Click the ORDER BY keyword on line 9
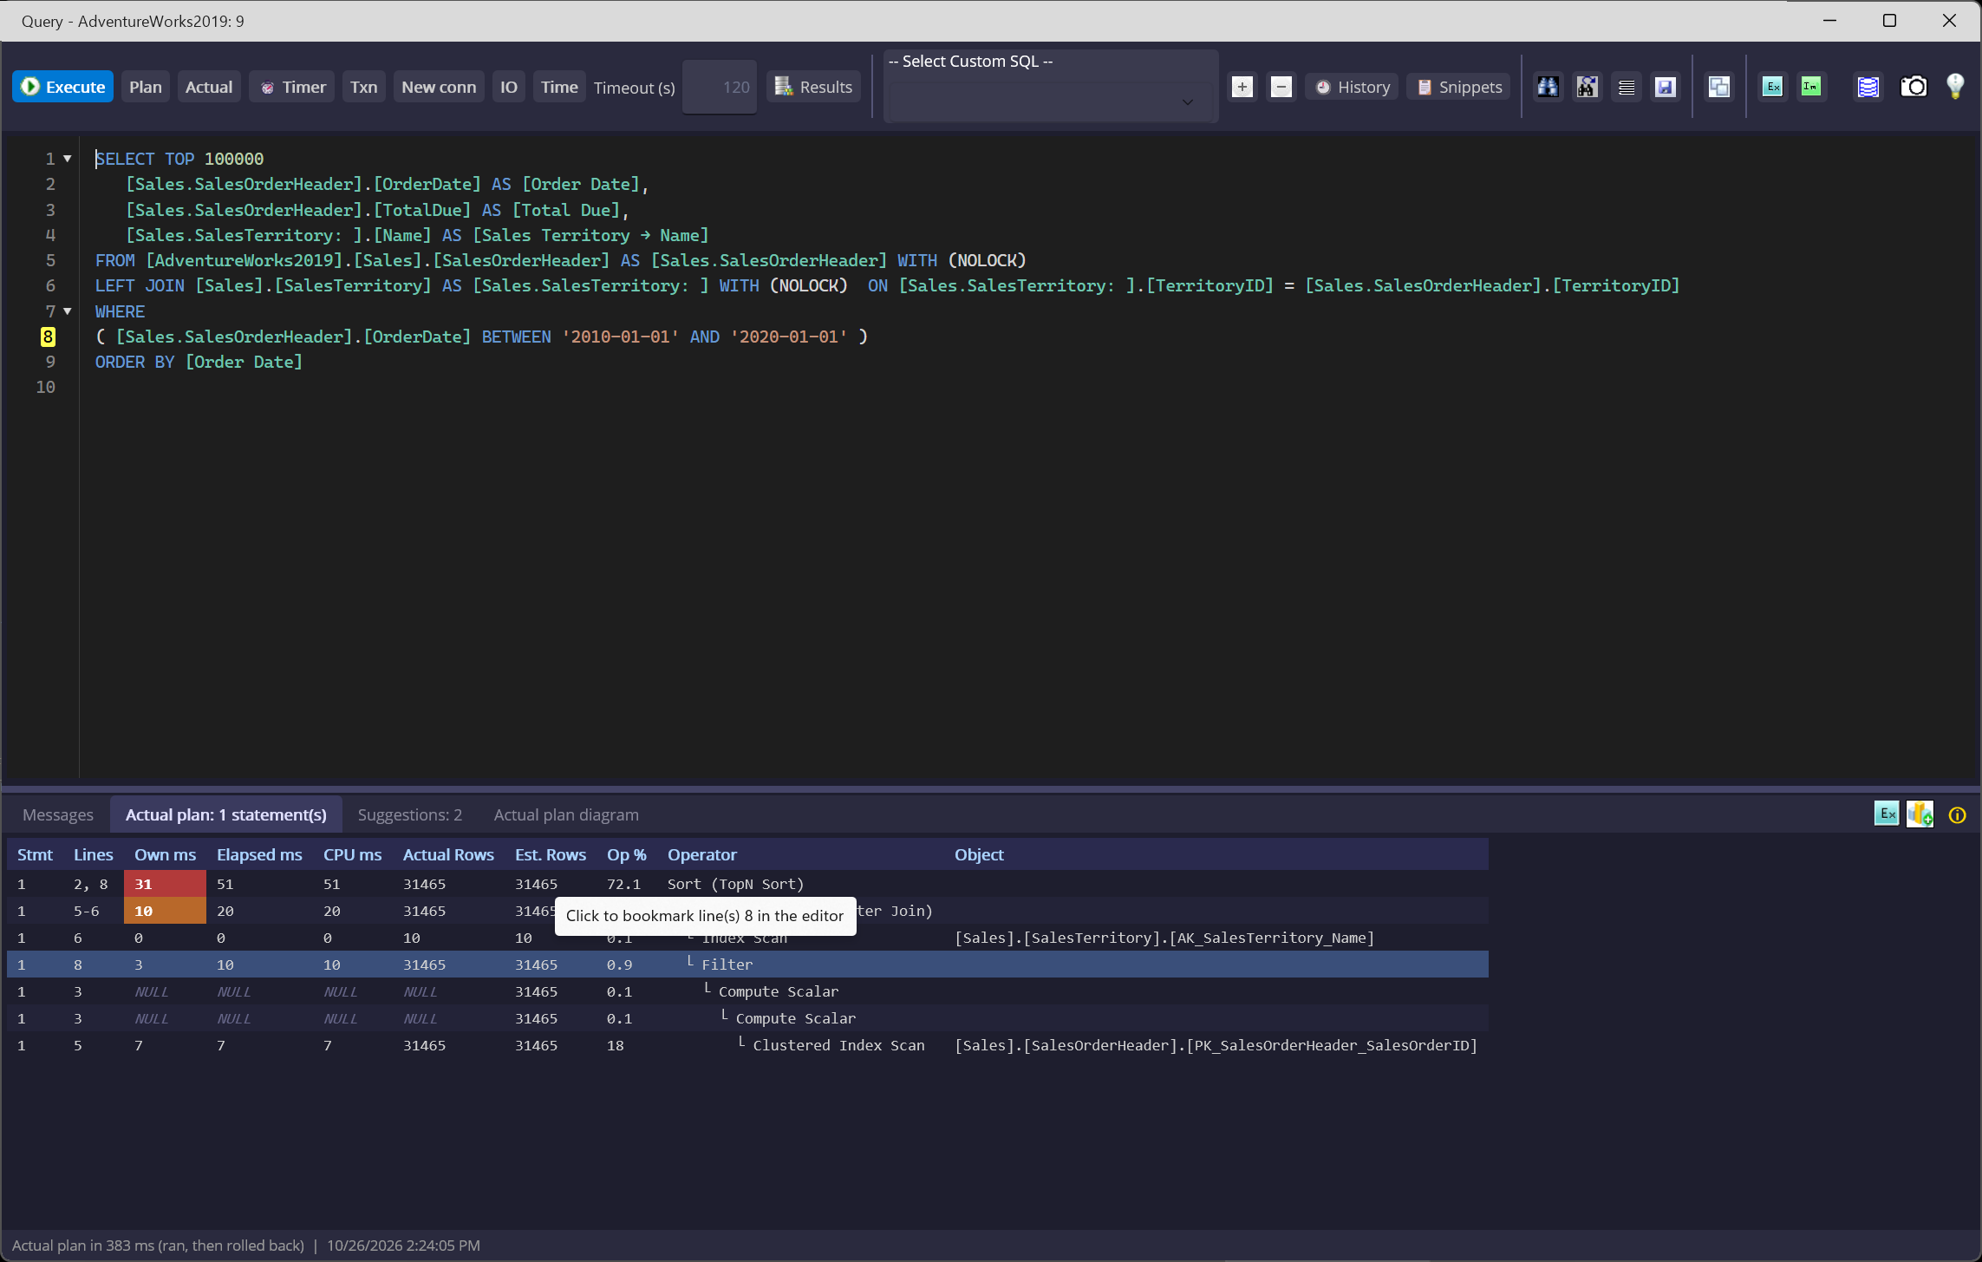The width and height of the screenshot is (1982, 1262). click(134, 362)
